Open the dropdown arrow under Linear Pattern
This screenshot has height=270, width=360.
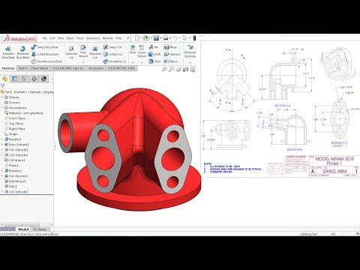click(142, 62)
